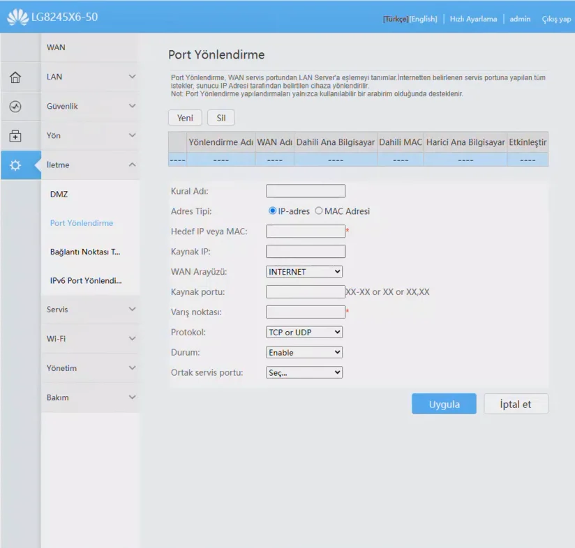Expand the Wi-Fi menu chevron
This screenshot has width=575, height=548.
pos(133,338)
